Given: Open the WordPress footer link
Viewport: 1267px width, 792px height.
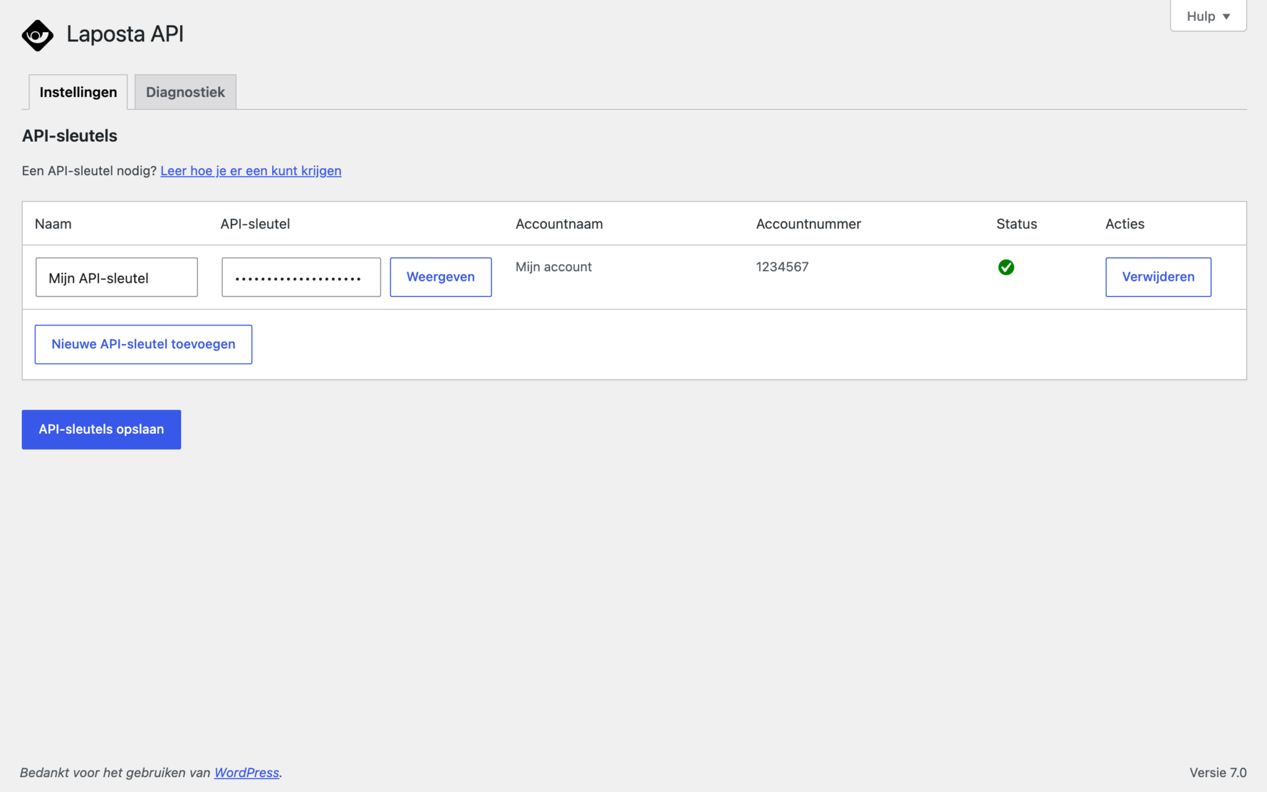Looking at the screenshot, I should (246, 773).
